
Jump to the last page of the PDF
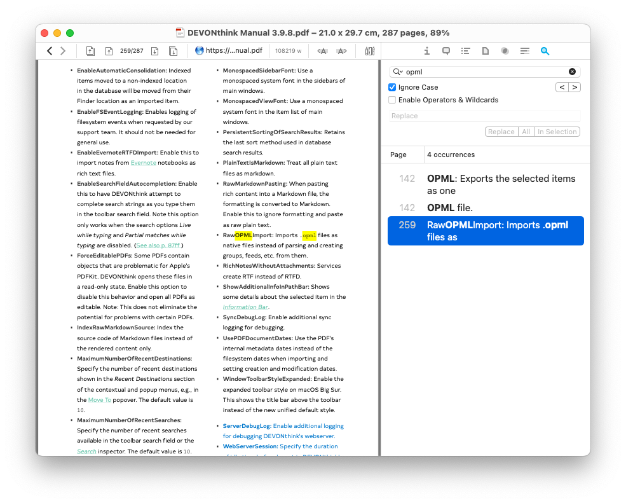pyautogui.click(x=174, y=51)
